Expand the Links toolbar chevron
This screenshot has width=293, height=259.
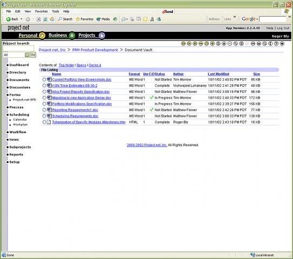pos(235,17)
